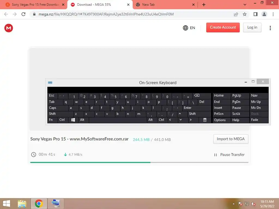
Task: Click the address bar URL
Action: point(106,14)
